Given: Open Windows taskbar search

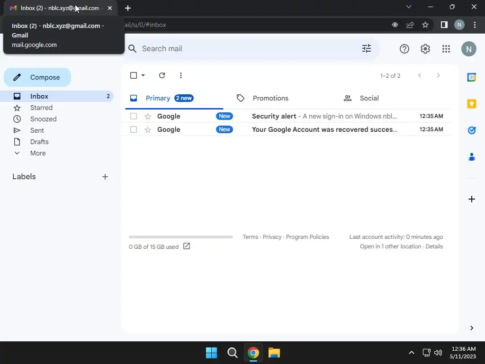Looking at the screenshot, I should pyautogui.click(x=232, y=353).
